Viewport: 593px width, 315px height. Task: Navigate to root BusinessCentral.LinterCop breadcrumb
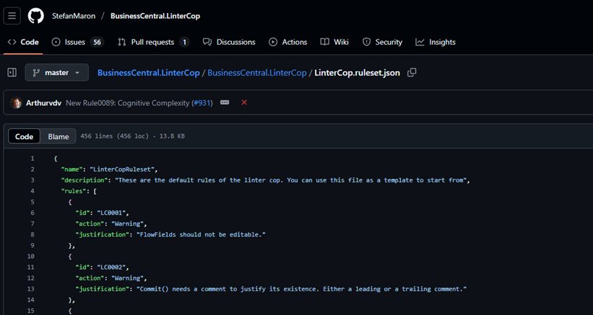pyautogui.click(x=149, y=73)
